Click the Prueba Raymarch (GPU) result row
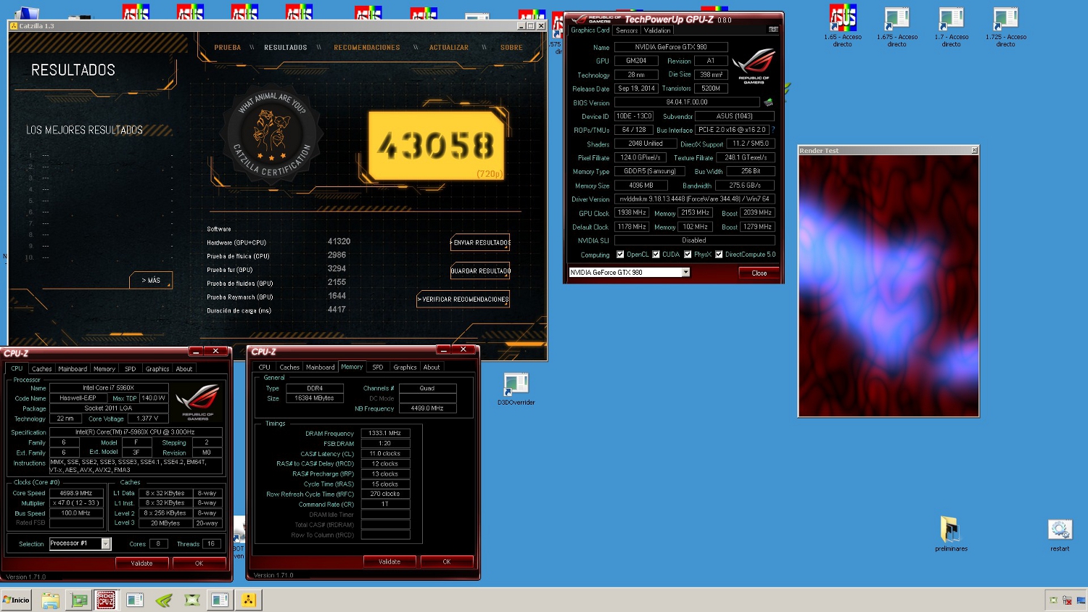 pyautogui.click(x=276, y=297)
